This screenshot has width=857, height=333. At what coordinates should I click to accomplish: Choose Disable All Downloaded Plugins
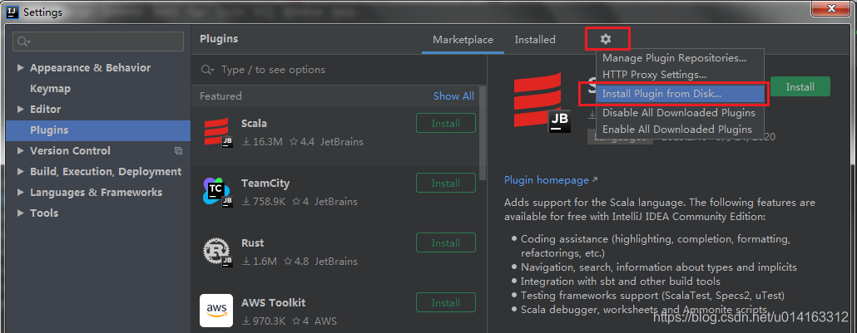tap(679, 112)
